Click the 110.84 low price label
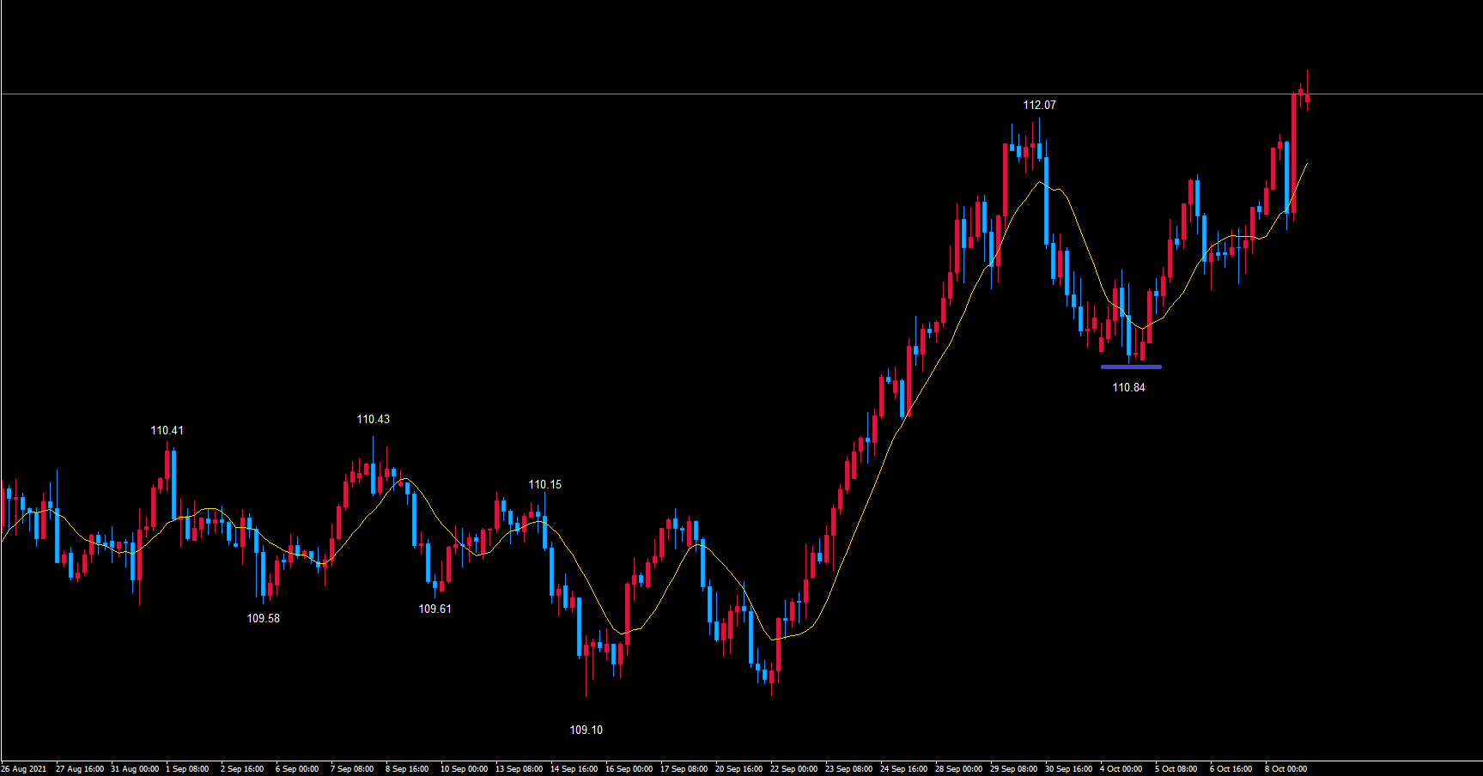This screenshot has height=776, width=1483. (x=1128, y=387)
